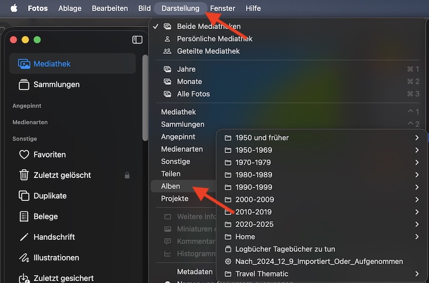The height and width of the screenshot is (283, 429).
Task: Open Mediathek in the sidebar
Action: tap(52, 64)
